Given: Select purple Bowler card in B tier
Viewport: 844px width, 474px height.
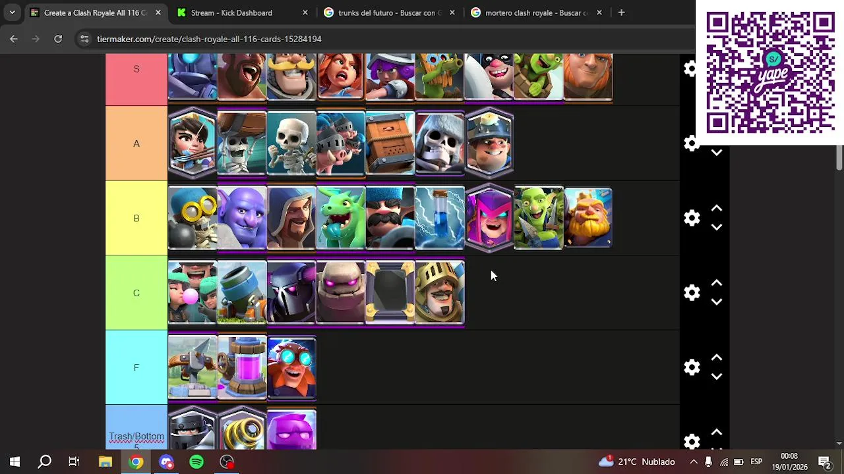Looking at the screenshot, I should (x=242, y=218).
